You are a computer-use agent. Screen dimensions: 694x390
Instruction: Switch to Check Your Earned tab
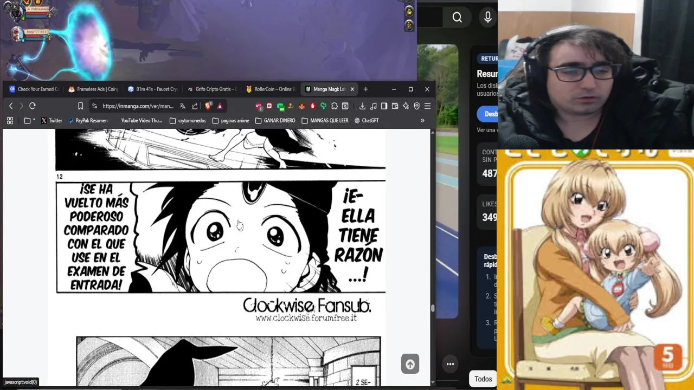tap(34, 89)
